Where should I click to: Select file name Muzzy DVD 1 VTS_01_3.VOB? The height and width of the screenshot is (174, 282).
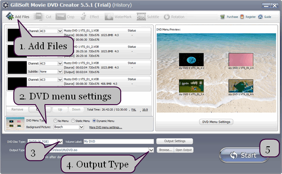81,63
